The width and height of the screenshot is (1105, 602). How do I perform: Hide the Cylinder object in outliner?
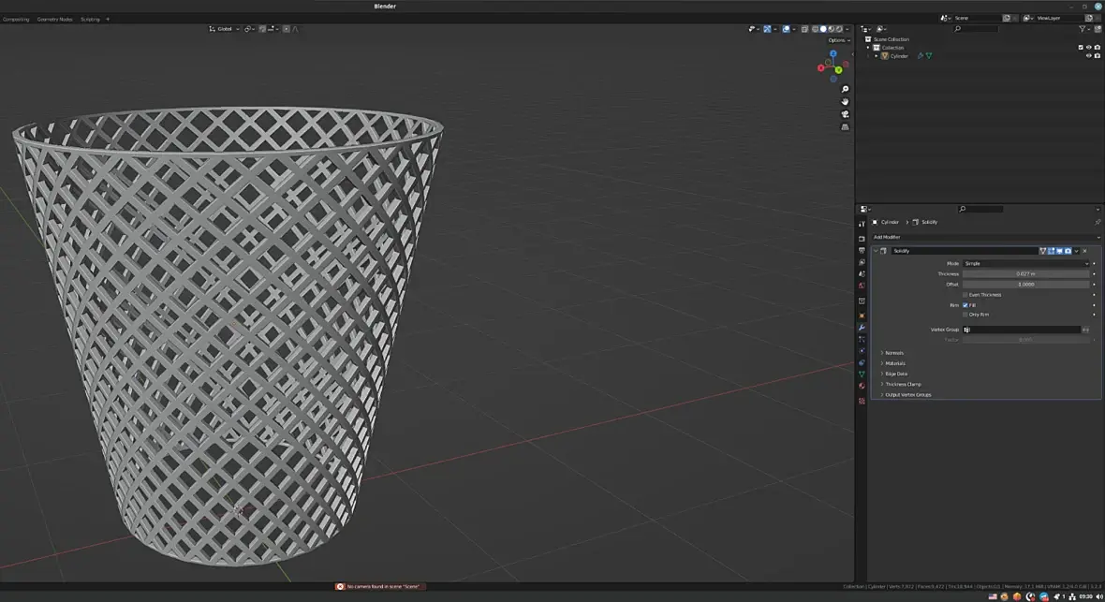(1088, 56)
